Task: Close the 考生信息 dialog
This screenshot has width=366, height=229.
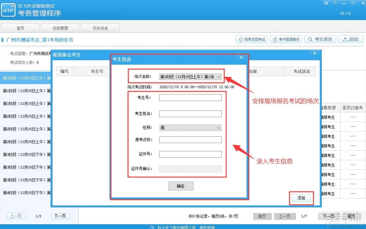Action: tap(241, 57)
